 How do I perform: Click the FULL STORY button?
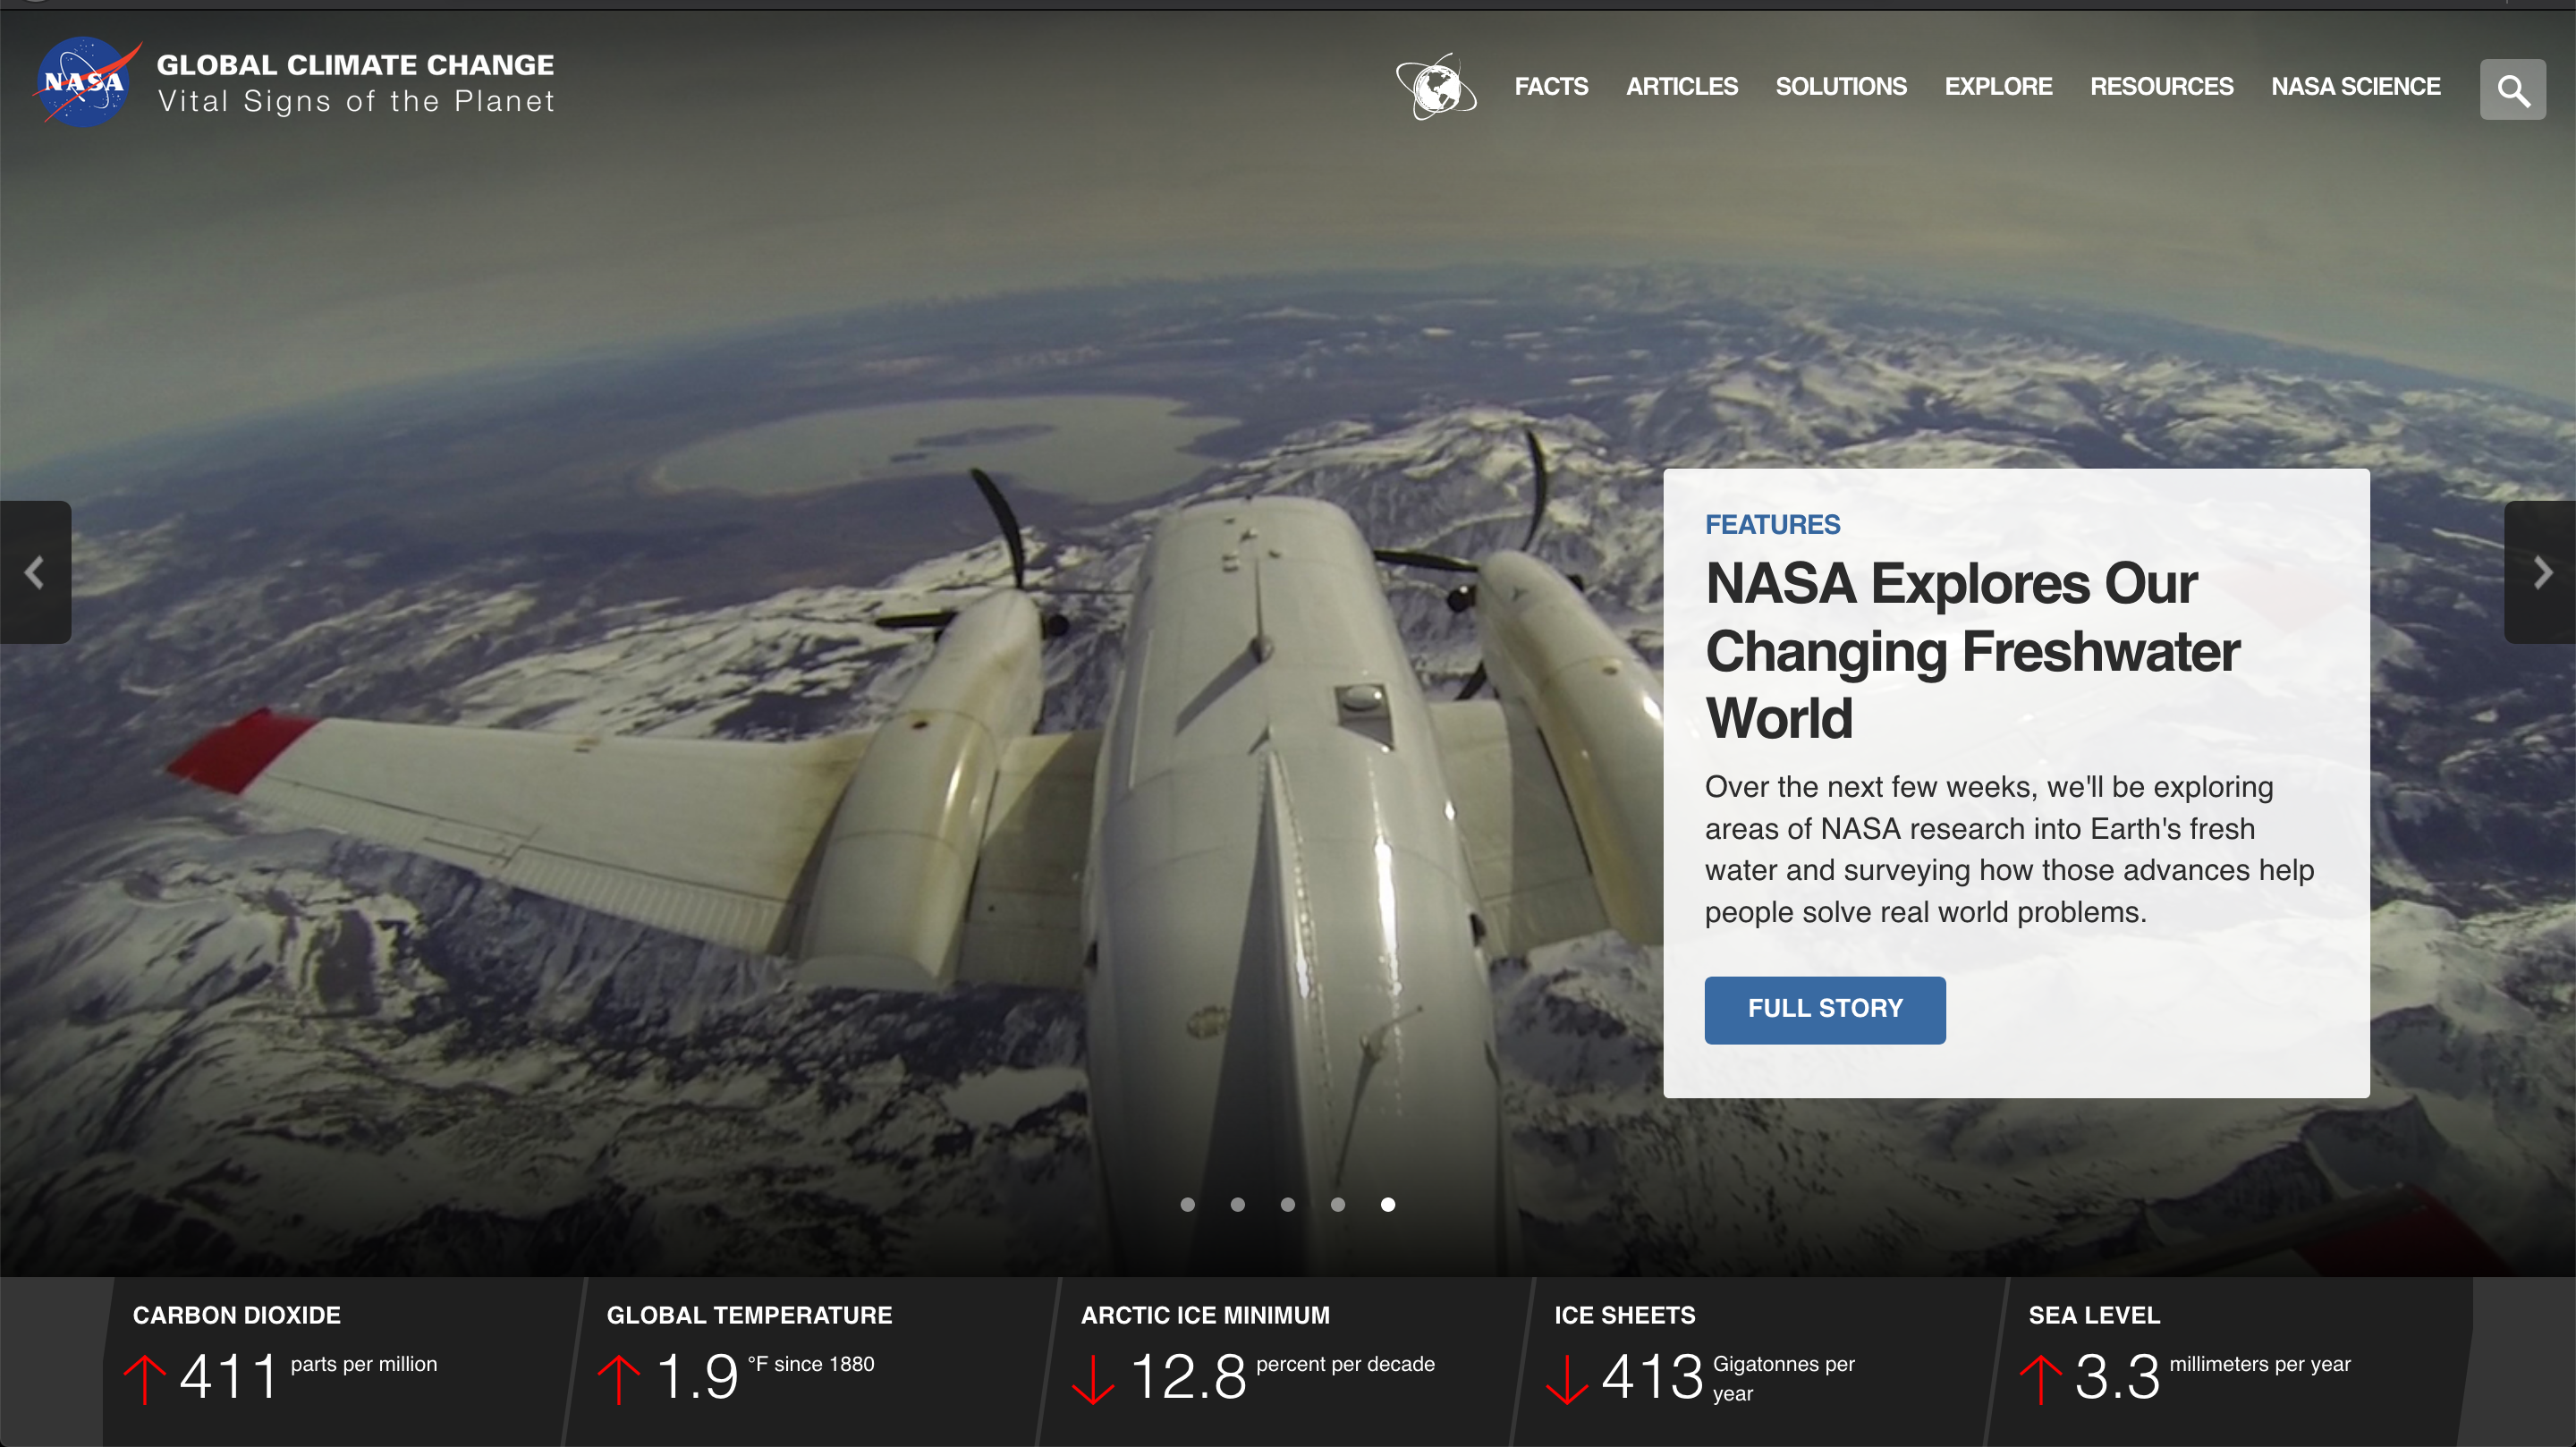pos(1825,1010)
